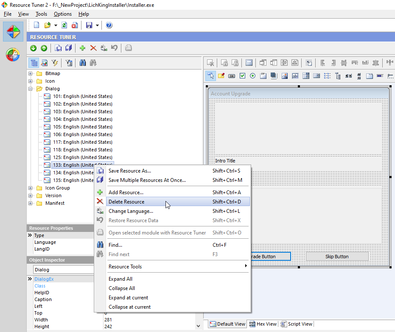Select the radio button control tool
The image size is (395, 332).
[253, 76]
